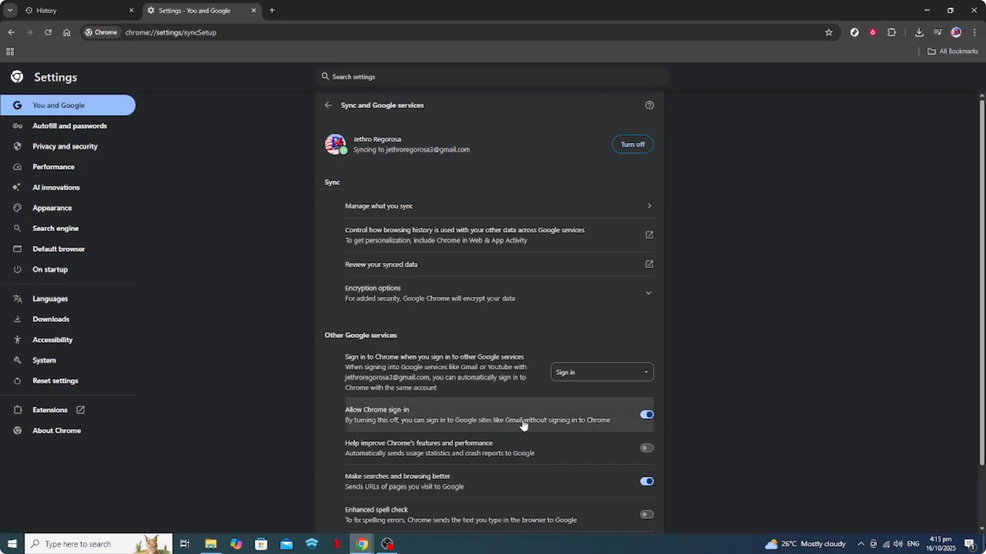Open the Extensions puzzle icon in toolbar
The width and height of the screenshot is (986, 554).
click(891, 32)
